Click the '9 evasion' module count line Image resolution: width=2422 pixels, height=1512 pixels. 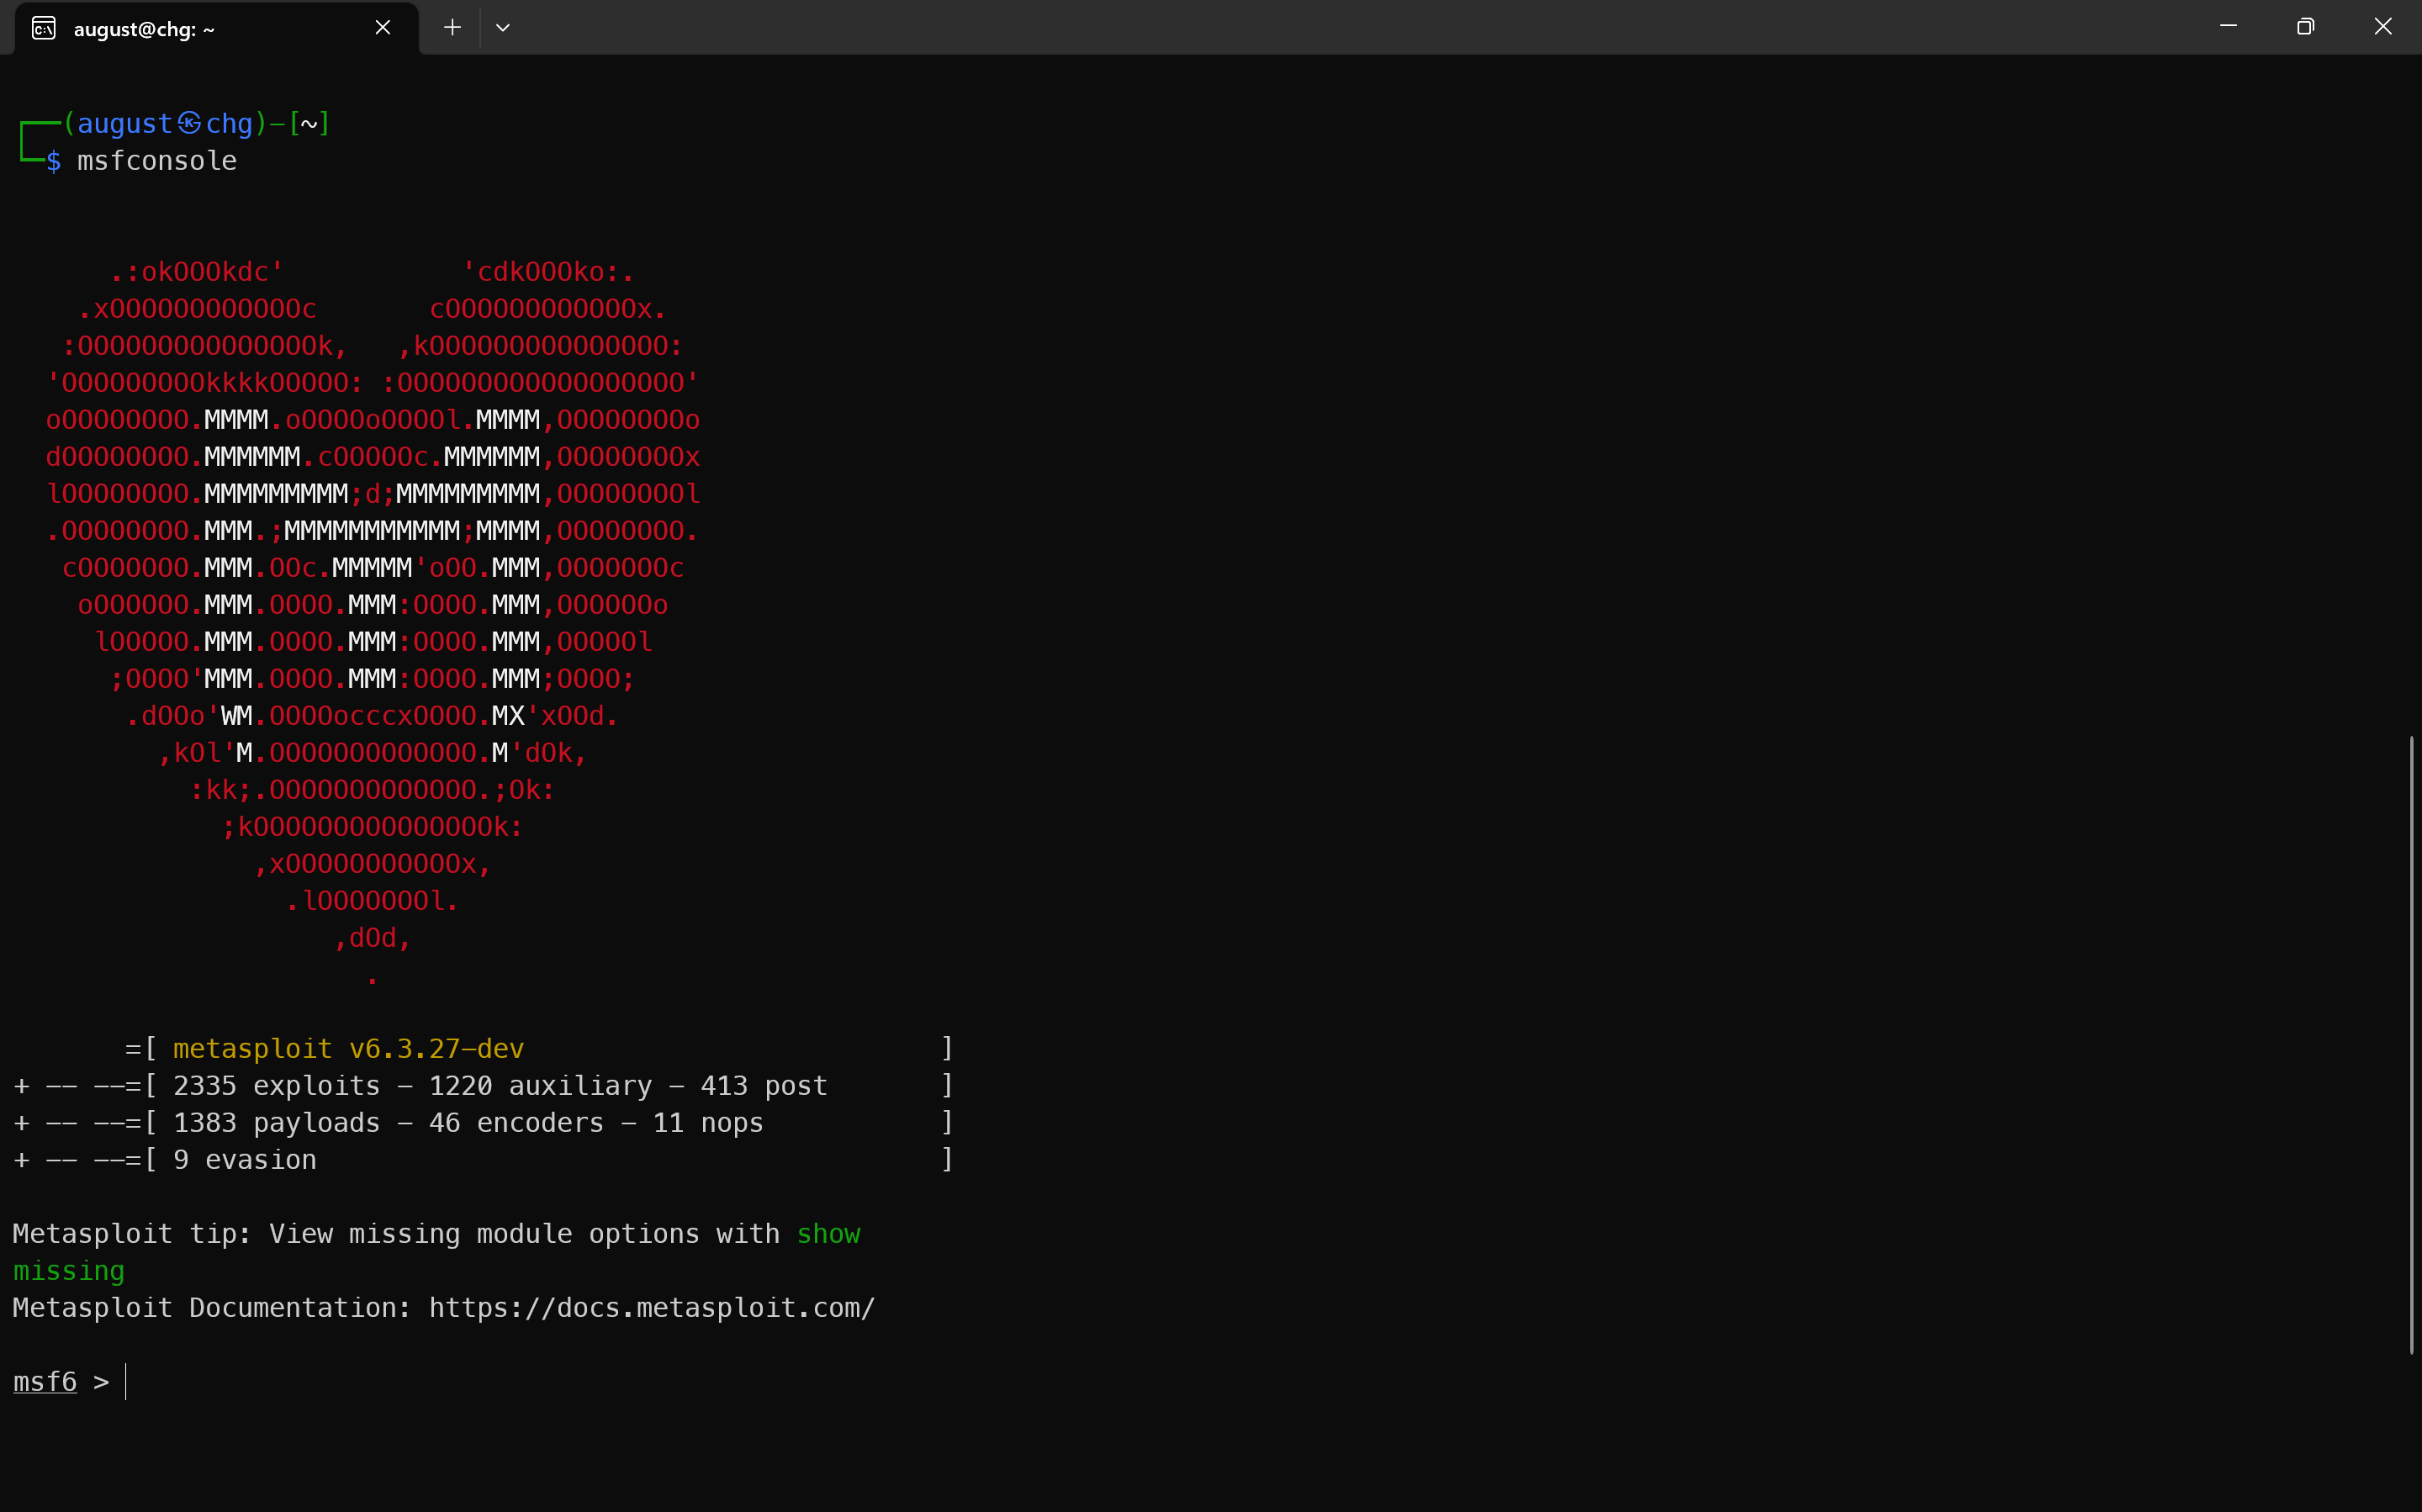point(244,1159)
